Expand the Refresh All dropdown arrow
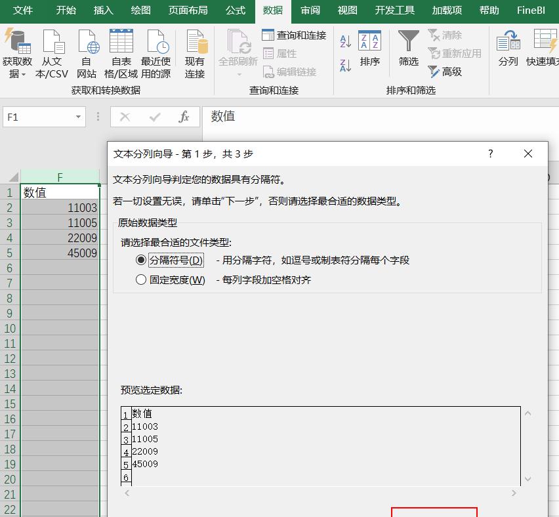This screenshot has width=559, height=517. tap(239, 75)
